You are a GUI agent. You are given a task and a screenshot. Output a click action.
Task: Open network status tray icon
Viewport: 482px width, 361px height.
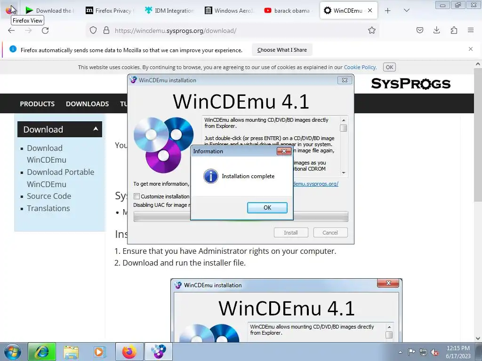point(423,352)
